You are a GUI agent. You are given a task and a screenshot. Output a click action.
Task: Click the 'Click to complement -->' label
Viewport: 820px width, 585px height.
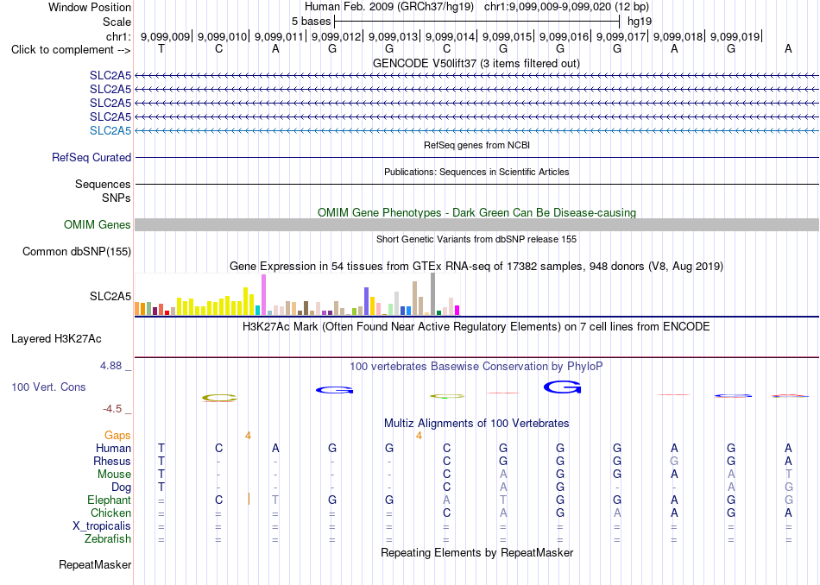71,50
